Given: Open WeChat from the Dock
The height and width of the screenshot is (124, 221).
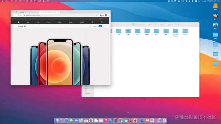Looking at the screenshot, I should (125, 120).
